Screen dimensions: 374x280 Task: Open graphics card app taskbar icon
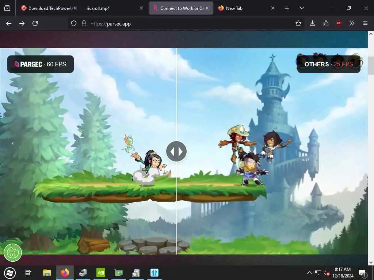click(119, 273)
